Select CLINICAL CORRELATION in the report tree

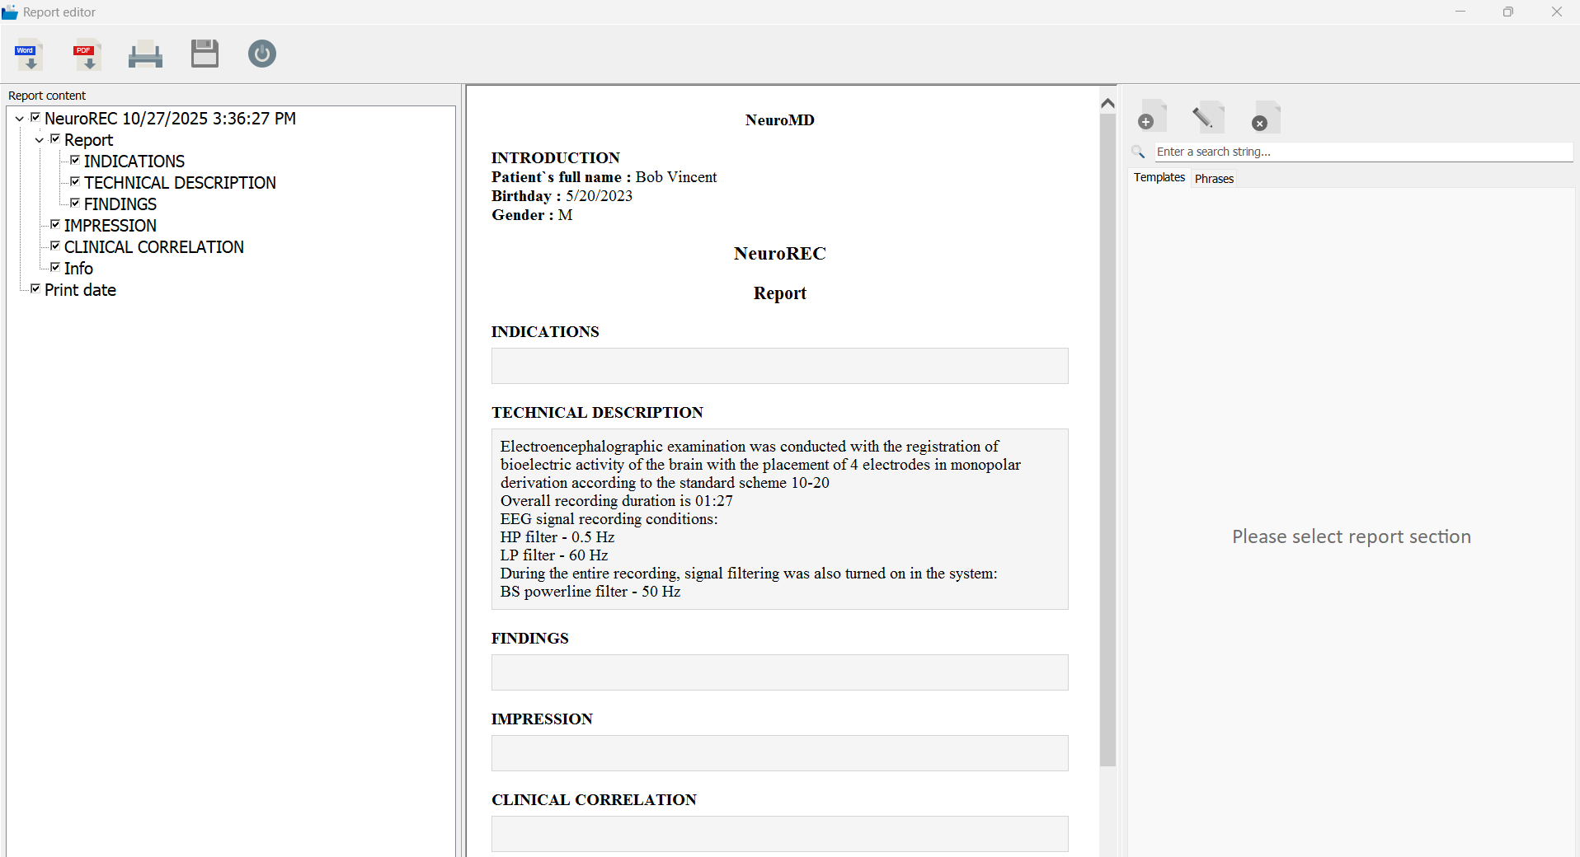click(153, 247)
